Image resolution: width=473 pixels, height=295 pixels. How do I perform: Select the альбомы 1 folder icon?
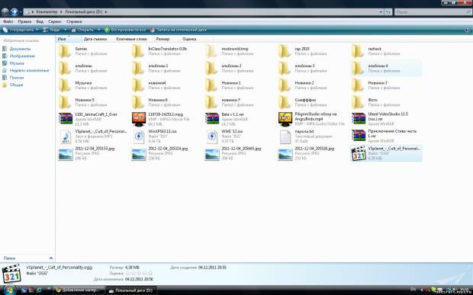tap(138, 69)
